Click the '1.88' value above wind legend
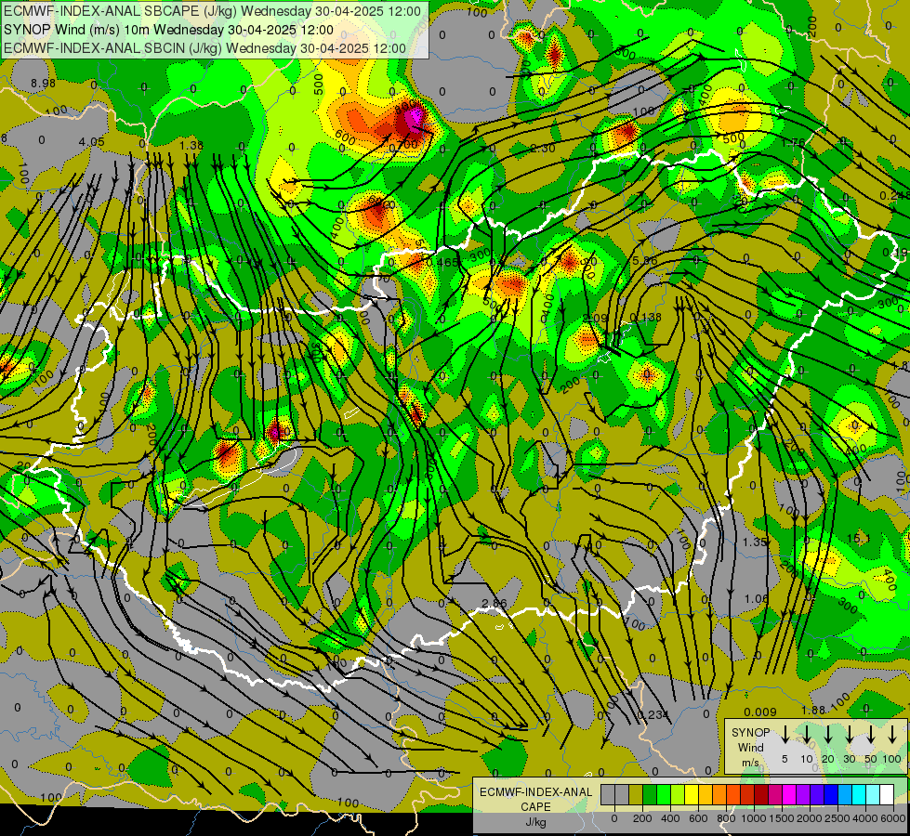Viewport: 910px width, 836px height. click(813, 711)
